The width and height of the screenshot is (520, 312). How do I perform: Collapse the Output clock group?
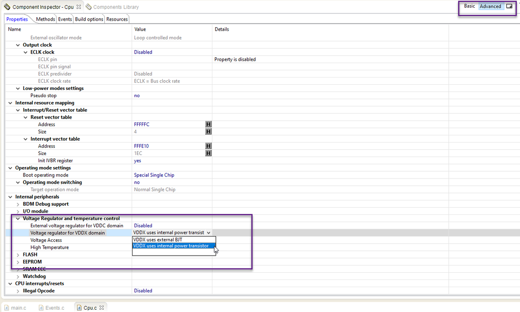point(18,45)
